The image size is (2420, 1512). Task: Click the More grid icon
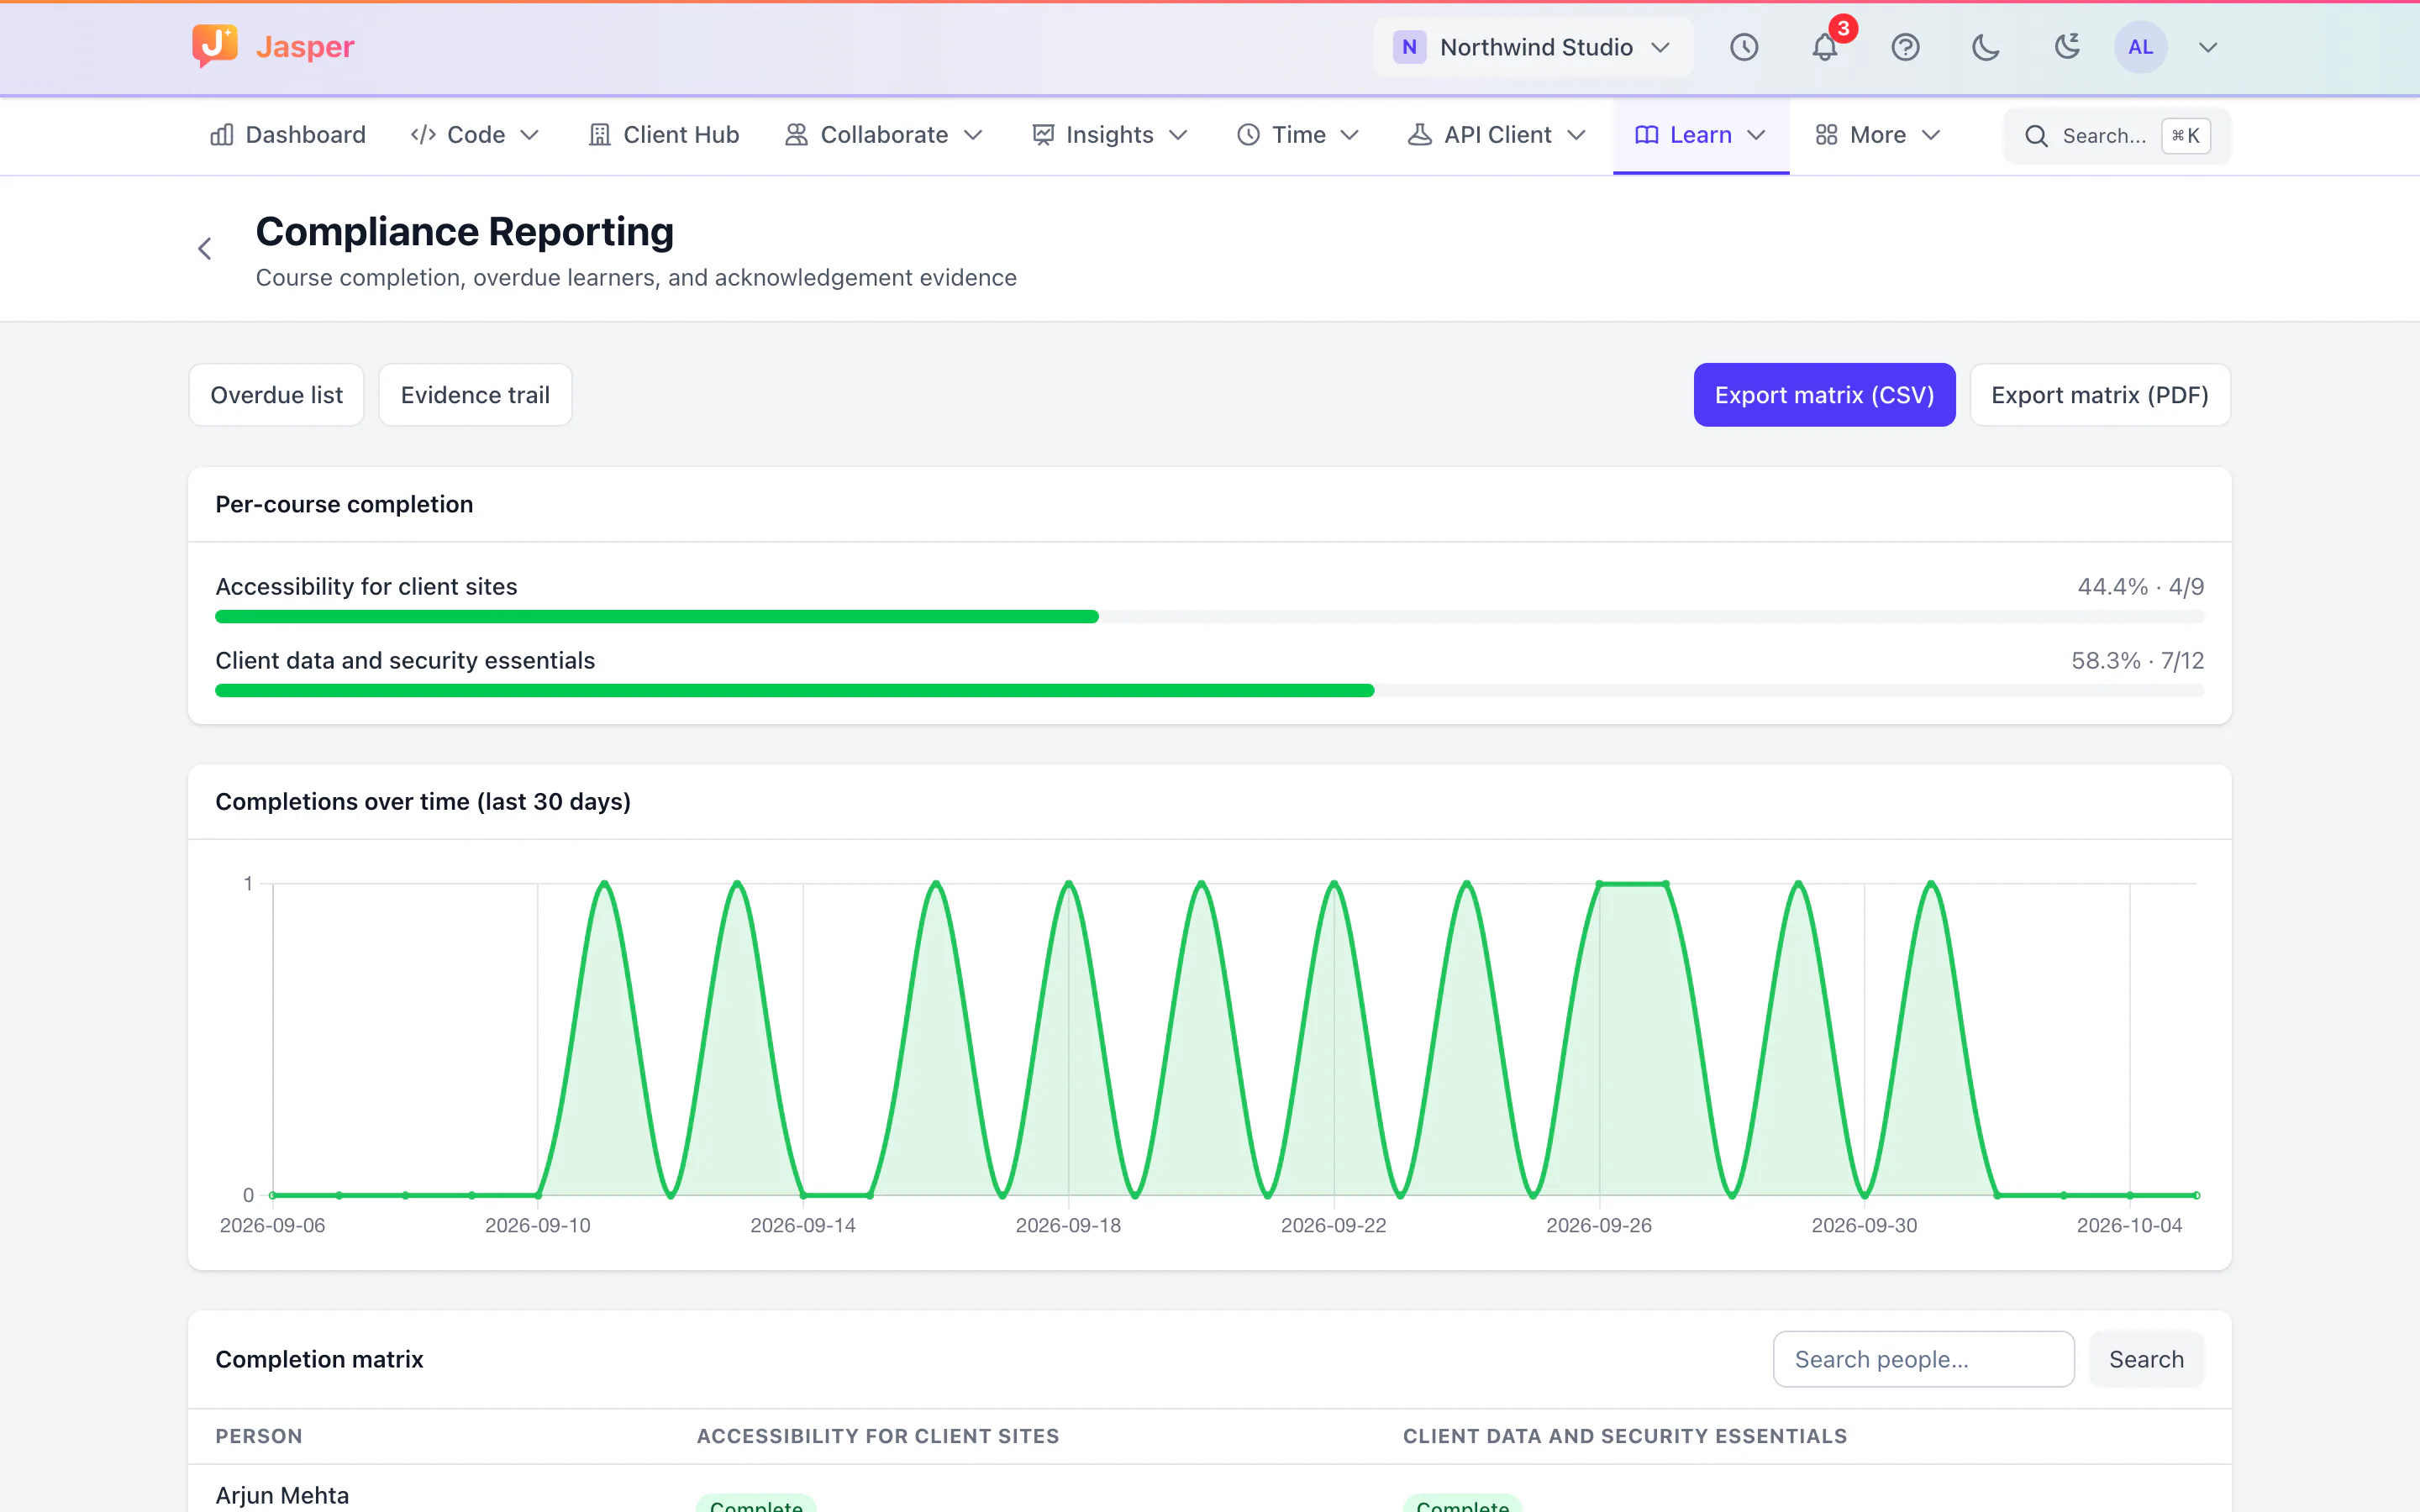(x=1826, y=135)
